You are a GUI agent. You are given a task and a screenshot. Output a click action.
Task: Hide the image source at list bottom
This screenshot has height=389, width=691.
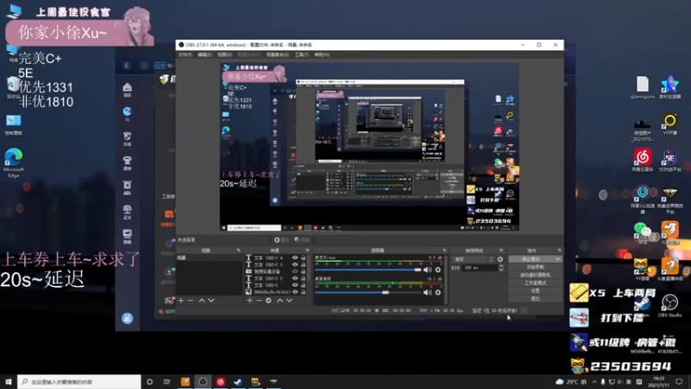coord(295,292)
